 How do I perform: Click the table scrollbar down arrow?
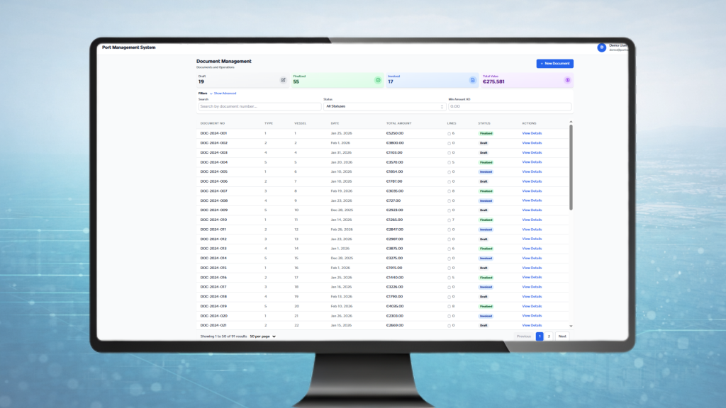(571, 326)
